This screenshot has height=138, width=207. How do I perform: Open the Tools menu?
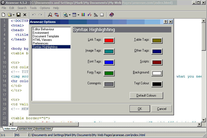tap(33, 8)
